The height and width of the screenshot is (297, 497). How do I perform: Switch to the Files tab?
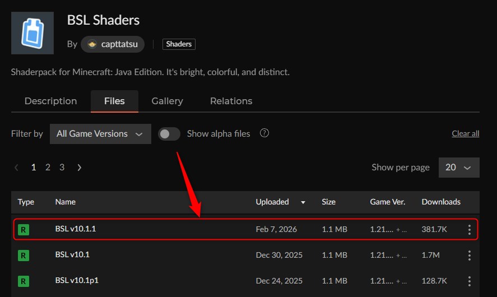tap(114, 101)
